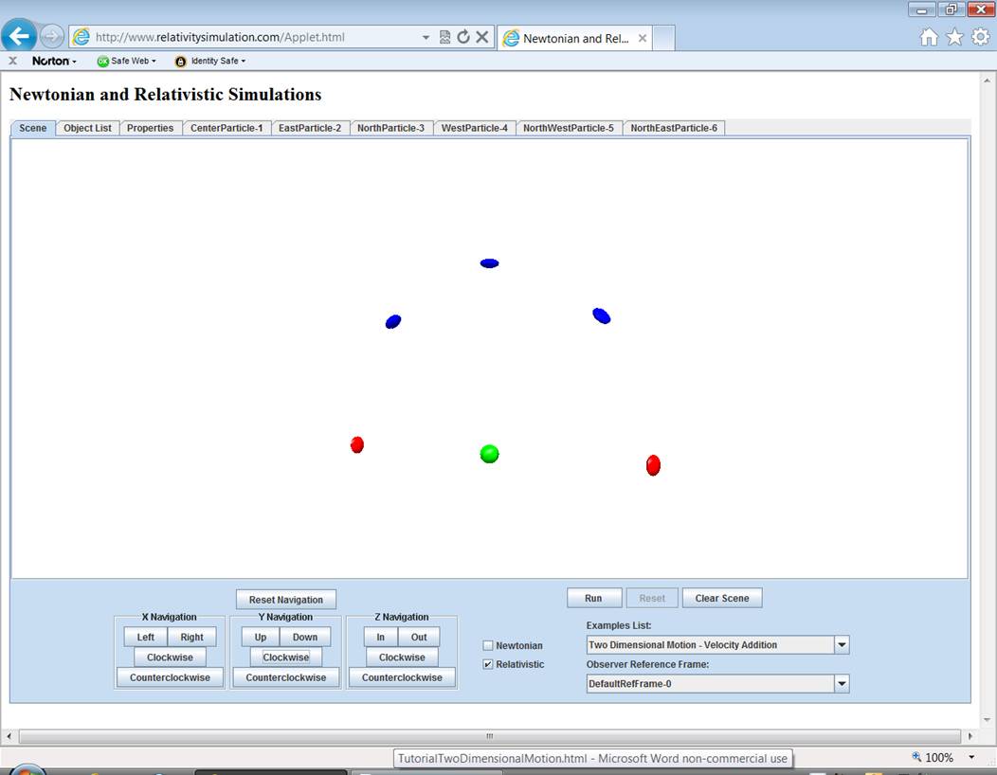Click the green center particle sphere
This screenshot has width=997, height=775.
click(x=489, y=454)
